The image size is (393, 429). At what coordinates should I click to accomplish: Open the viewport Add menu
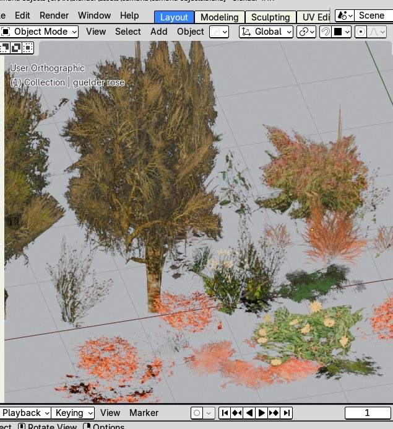point(158,32)
